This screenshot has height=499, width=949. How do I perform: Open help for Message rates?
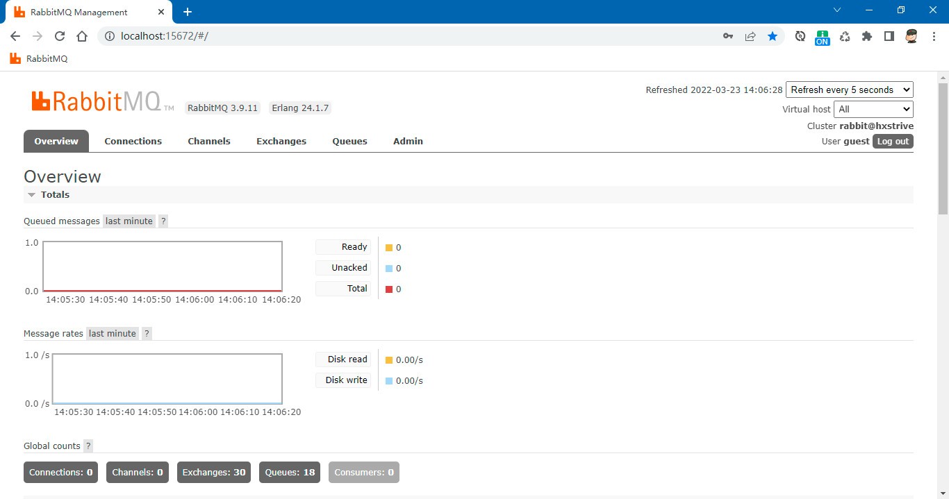point(147,333)
